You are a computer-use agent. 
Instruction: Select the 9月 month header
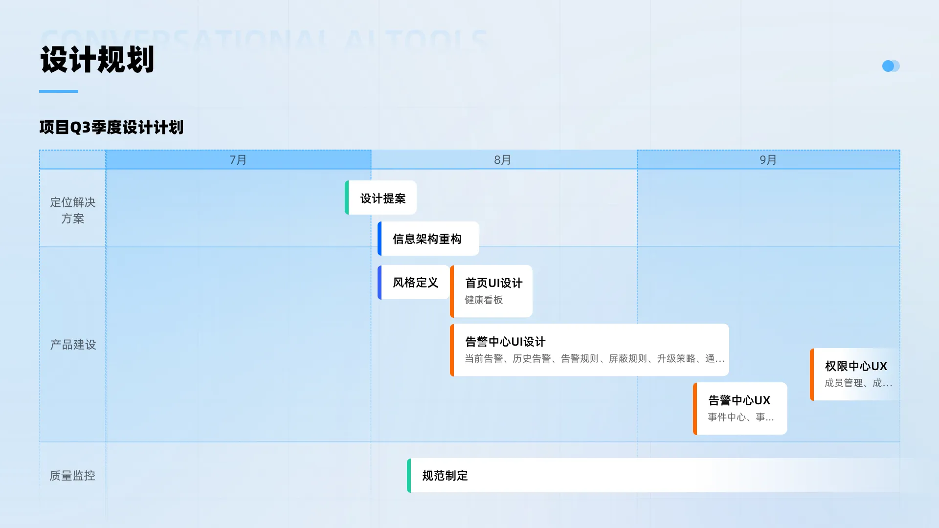pyautogui.click(x=768, y=159)
